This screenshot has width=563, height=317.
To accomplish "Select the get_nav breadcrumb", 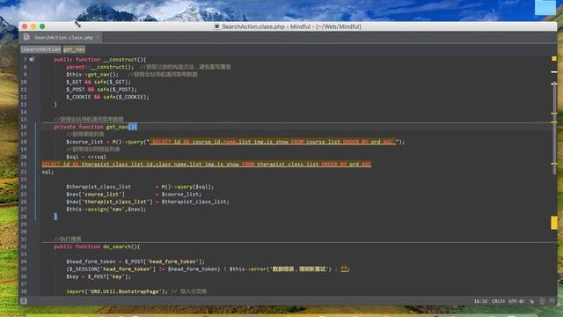I will pyautogui.click(x=74, y=49).
